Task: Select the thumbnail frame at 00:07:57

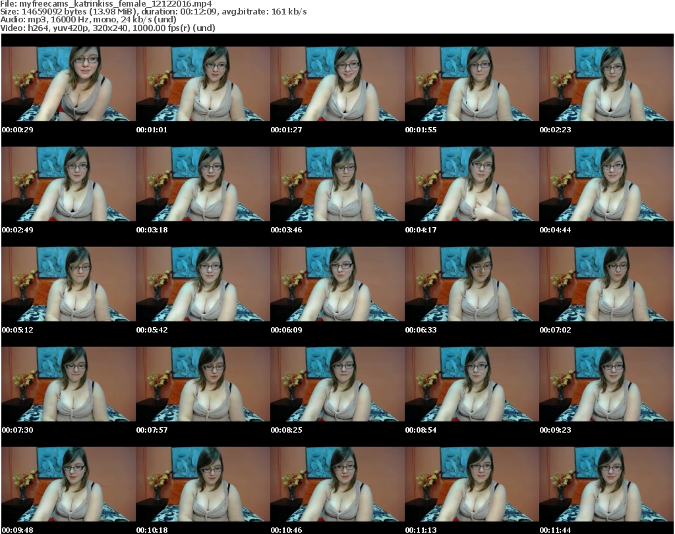Action: click(203, 384)
